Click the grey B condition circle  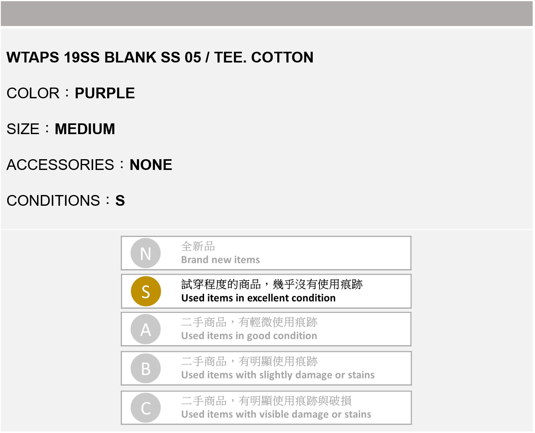[146, 369]
